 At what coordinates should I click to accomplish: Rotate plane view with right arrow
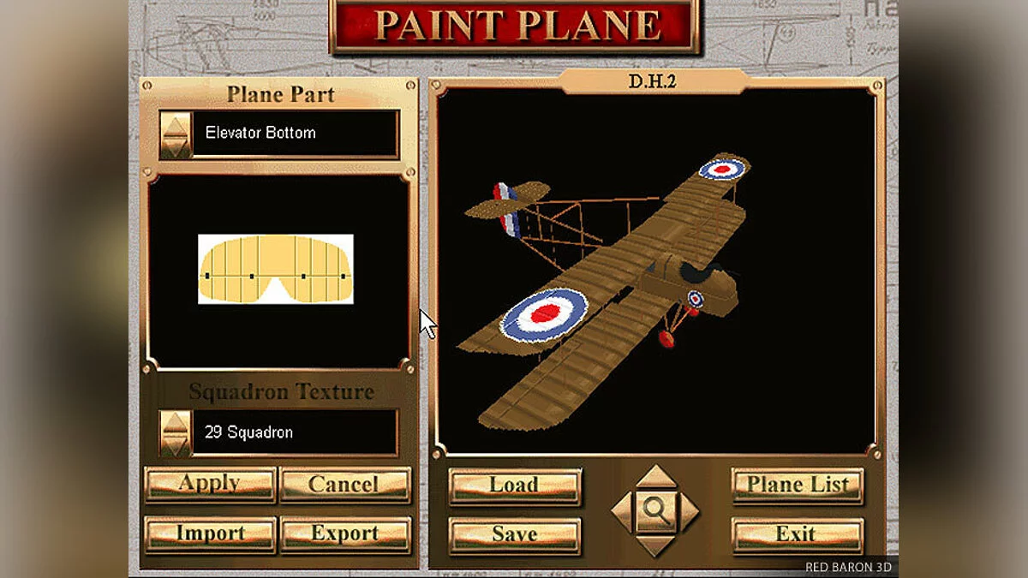pos(690,511)
